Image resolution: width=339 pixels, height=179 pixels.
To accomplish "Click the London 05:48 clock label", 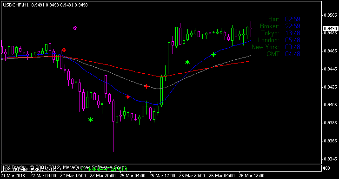I will click(x=279, y=40).
